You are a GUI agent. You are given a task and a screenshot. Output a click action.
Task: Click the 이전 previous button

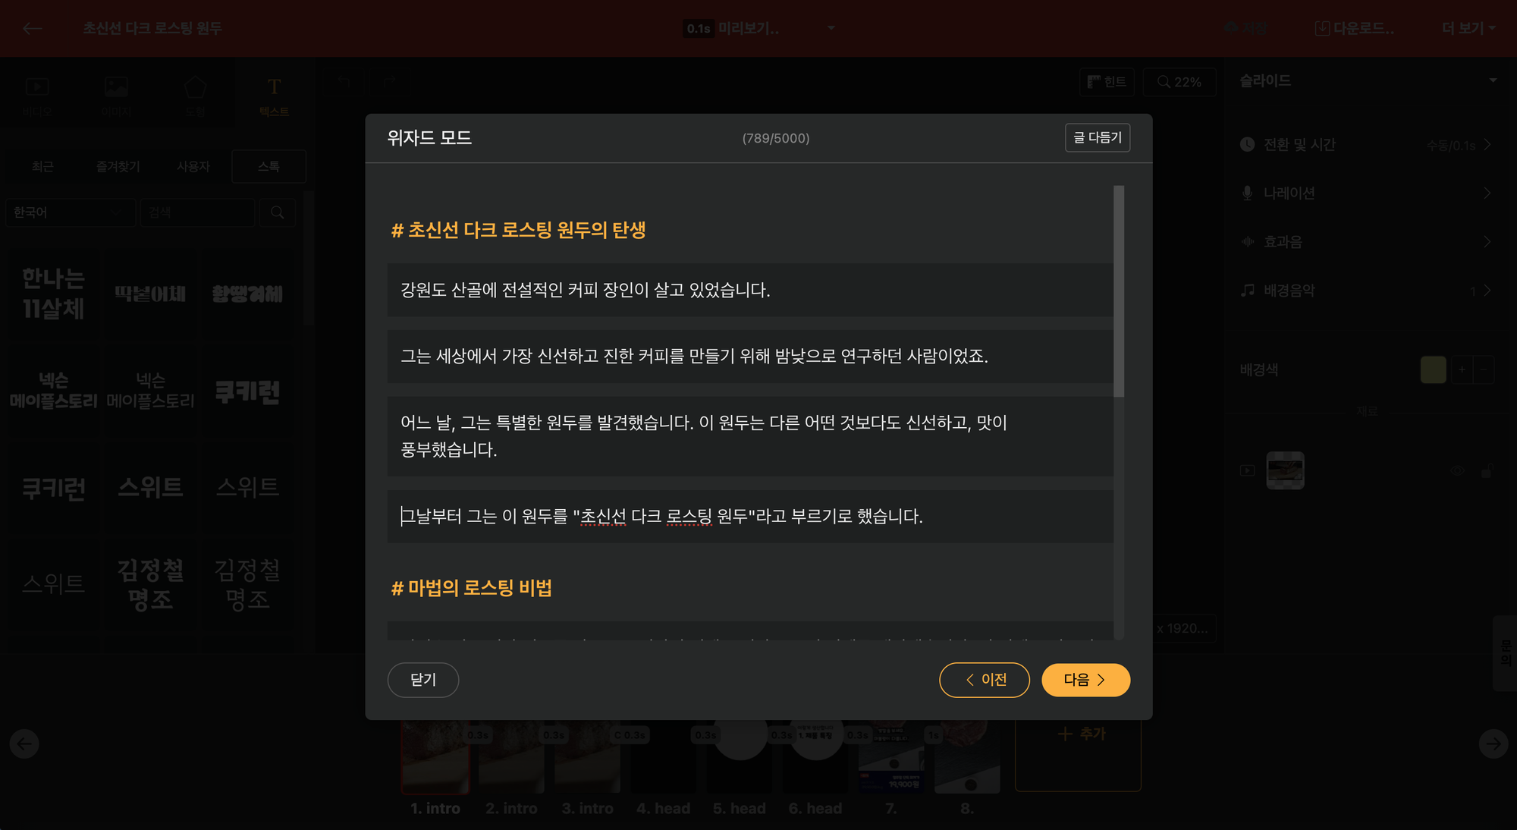point(985,680)
